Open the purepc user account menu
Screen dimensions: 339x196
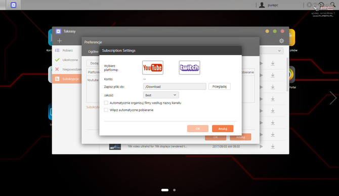pos(269,5)
